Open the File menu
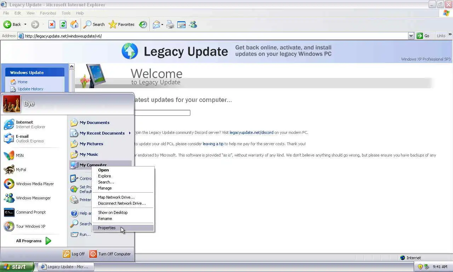453x272 pixels. pos(6,13)
